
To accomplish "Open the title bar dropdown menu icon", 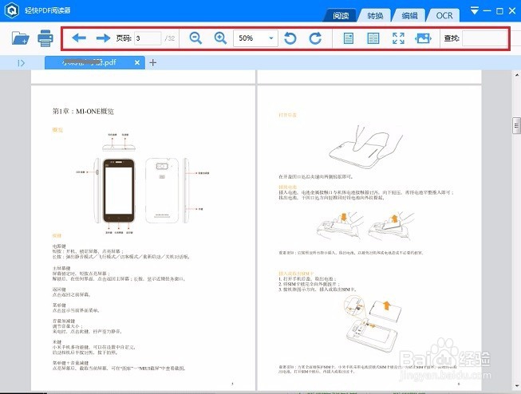I will click(475, 10).
